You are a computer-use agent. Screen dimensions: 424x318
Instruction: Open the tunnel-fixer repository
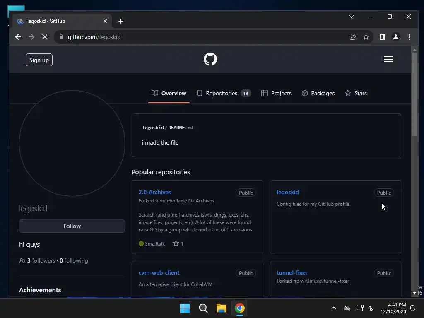coord(292,272)
